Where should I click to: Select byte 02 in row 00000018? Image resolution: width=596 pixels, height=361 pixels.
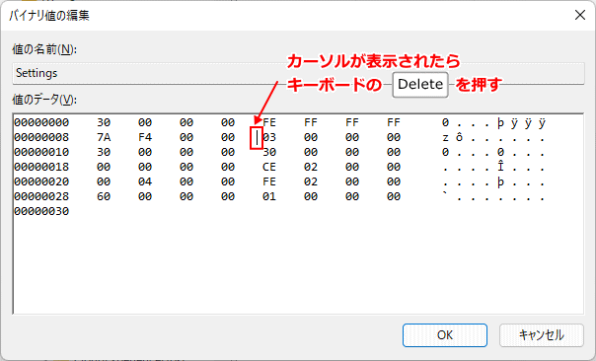point(311,167)
